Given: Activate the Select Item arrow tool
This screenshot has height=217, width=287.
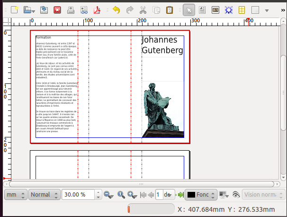Looking at the screenshot, I should [x=189, y=10].
